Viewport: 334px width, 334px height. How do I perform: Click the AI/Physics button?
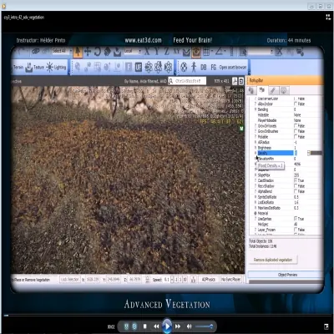(x=209, y=280)
